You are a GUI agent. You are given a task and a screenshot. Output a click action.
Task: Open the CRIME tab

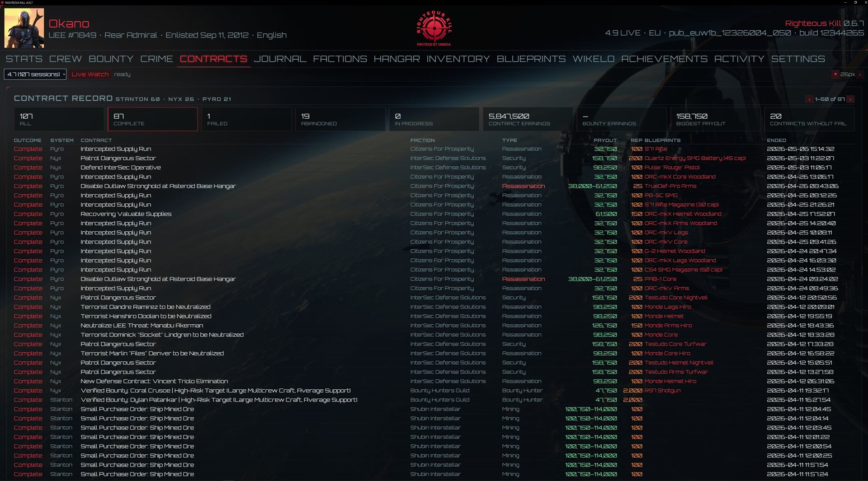(x=156, y=59)
